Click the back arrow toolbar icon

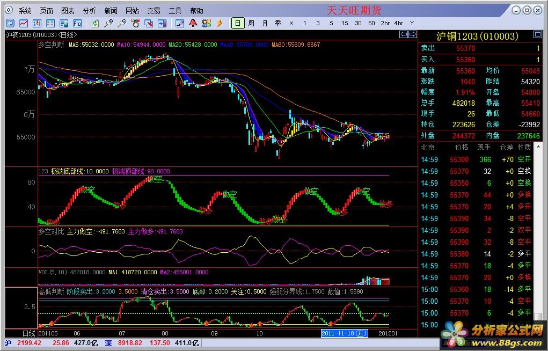[x=11, y=23]
